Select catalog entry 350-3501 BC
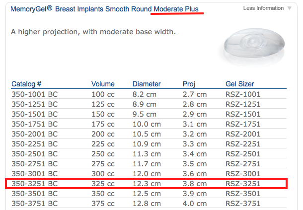Image resolution: width=303 pixels, height=210 pixels. click(35, 194)
